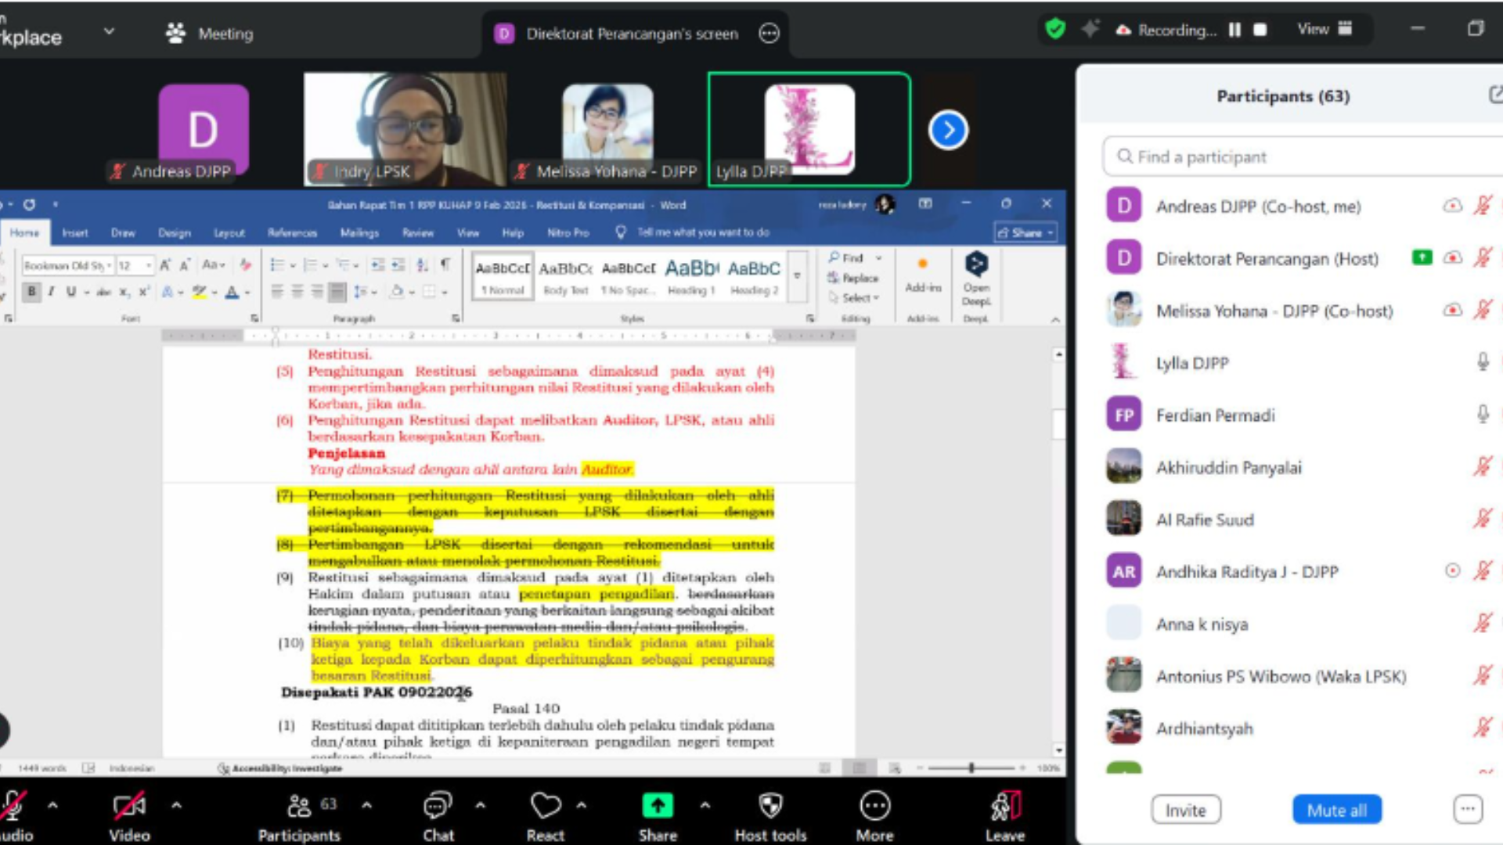Open the Chat panel icon
This screenshot has width=1503, height=845.
coord(438,806)
